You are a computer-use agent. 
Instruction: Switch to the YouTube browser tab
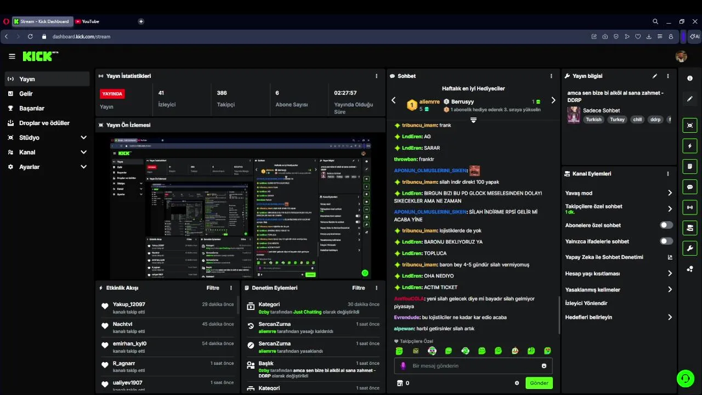tap(88, 21)
